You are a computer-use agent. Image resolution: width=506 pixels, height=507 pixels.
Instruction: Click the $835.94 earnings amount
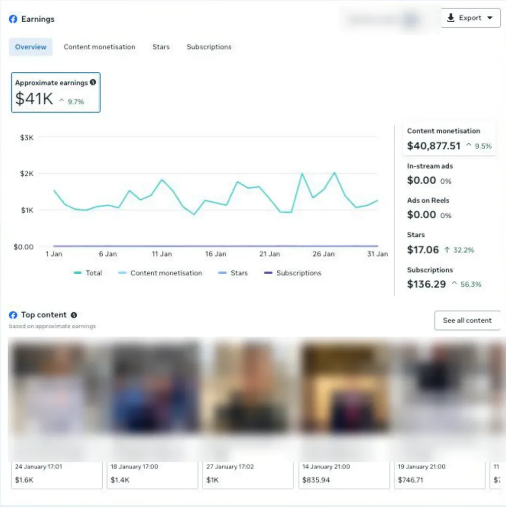point(316,480)
